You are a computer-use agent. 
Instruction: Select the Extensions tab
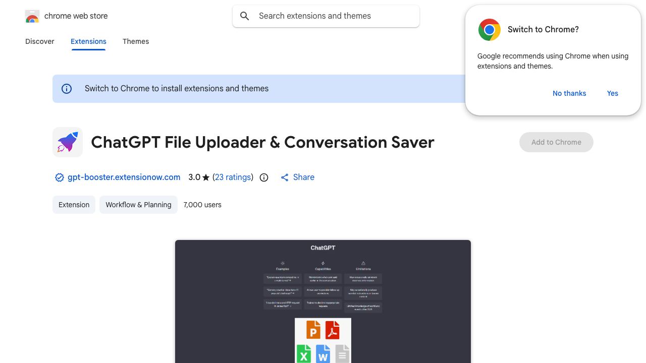point(88,41)
